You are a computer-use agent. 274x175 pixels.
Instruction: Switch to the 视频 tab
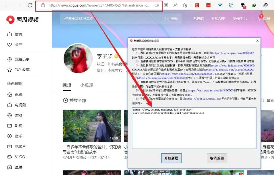click(67, 85)
